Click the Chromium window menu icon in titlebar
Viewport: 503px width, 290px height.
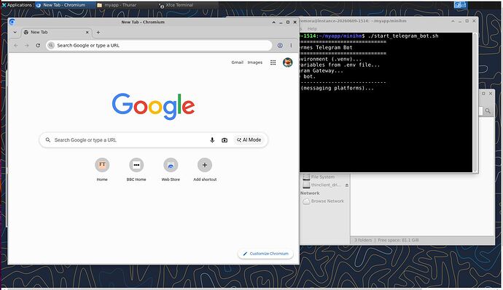point(12,22)
